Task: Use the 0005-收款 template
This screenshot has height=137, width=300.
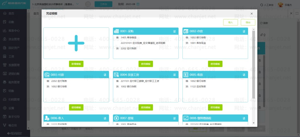Action: 215,107
